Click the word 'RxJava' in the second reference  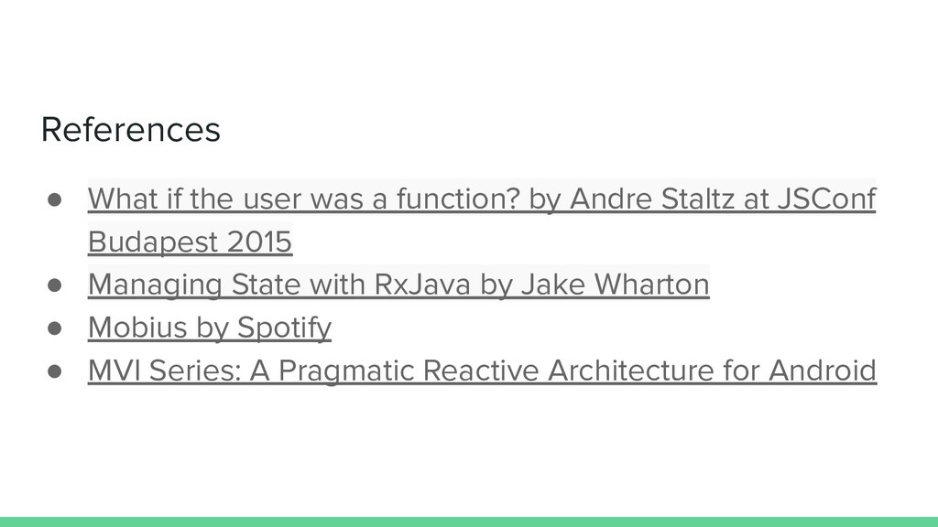[422, 285]
